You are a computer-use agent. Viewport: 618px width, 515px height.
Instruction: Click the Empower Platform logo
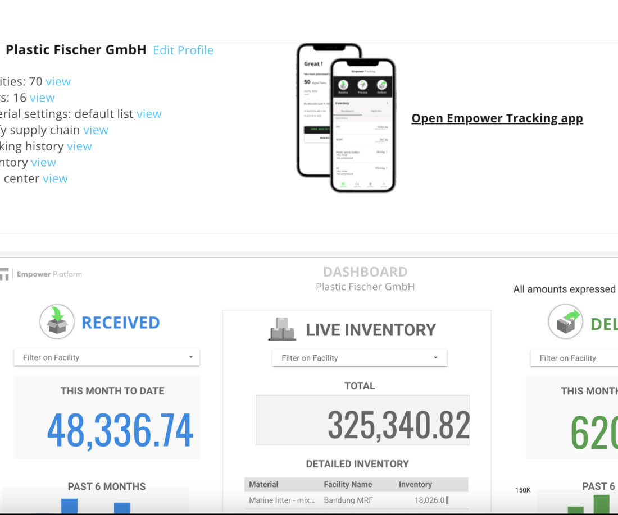(42, 274)
